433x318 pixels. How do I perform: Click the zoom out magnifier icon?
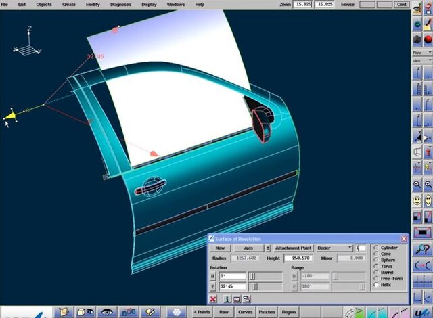(x=417, y=185)
